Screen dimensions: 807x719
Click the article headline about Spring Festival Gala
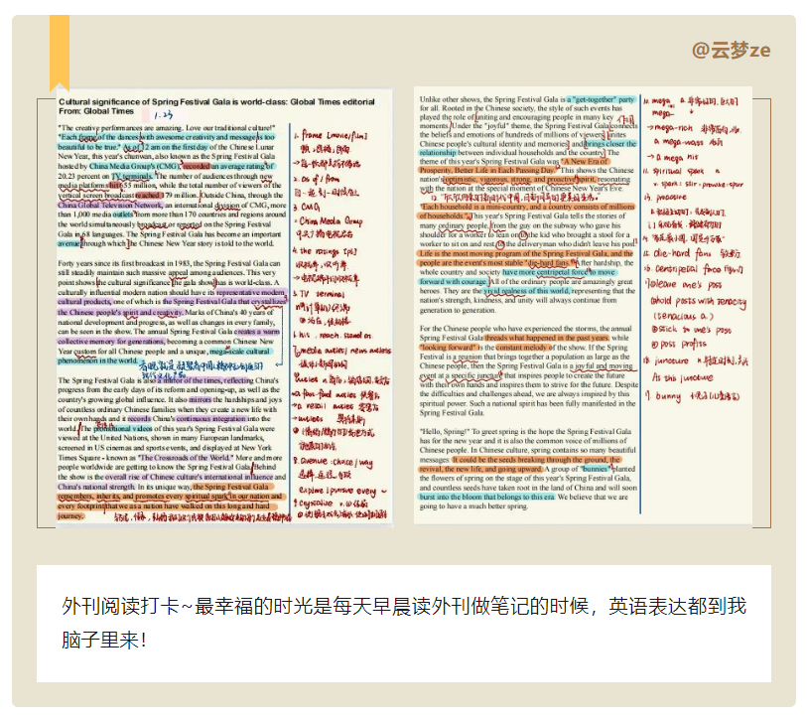coord(216,101)
